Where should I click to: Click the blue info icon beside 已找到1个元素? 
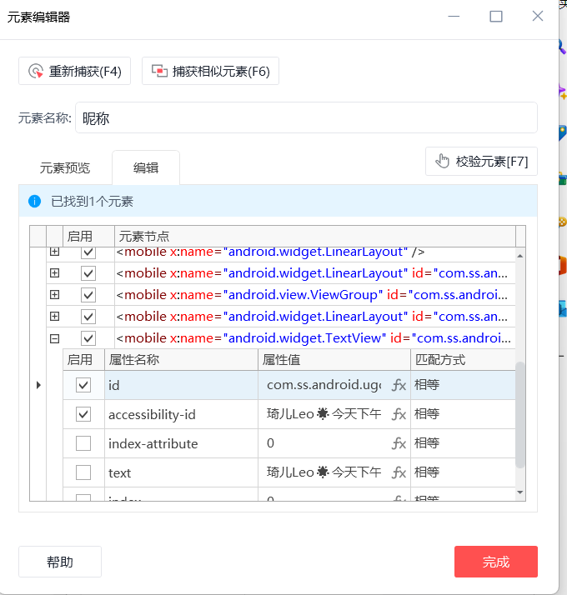[x=34, y=201]
